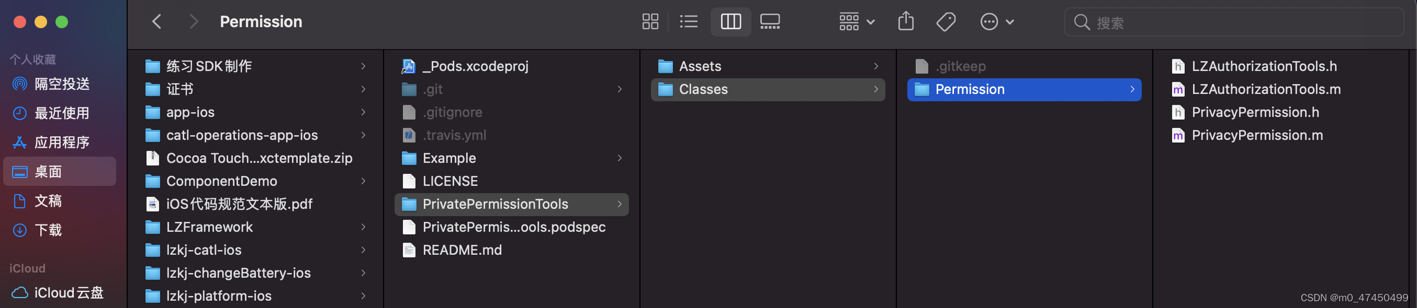Open the group-by dropdown
1417x308 pixels.
(856, 22)
